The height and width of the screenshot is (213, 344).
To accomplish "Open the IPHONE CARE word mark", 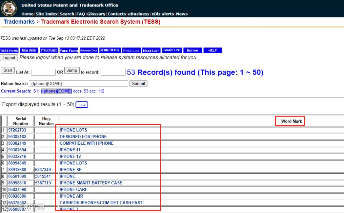I will pyautogui.click(x=74, y=189).
